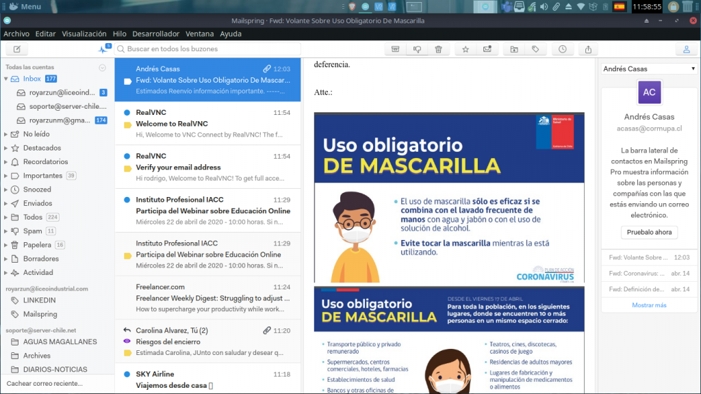Open the Archivo menu
Viewport: 701px width, 394px height.
(16, 34)
